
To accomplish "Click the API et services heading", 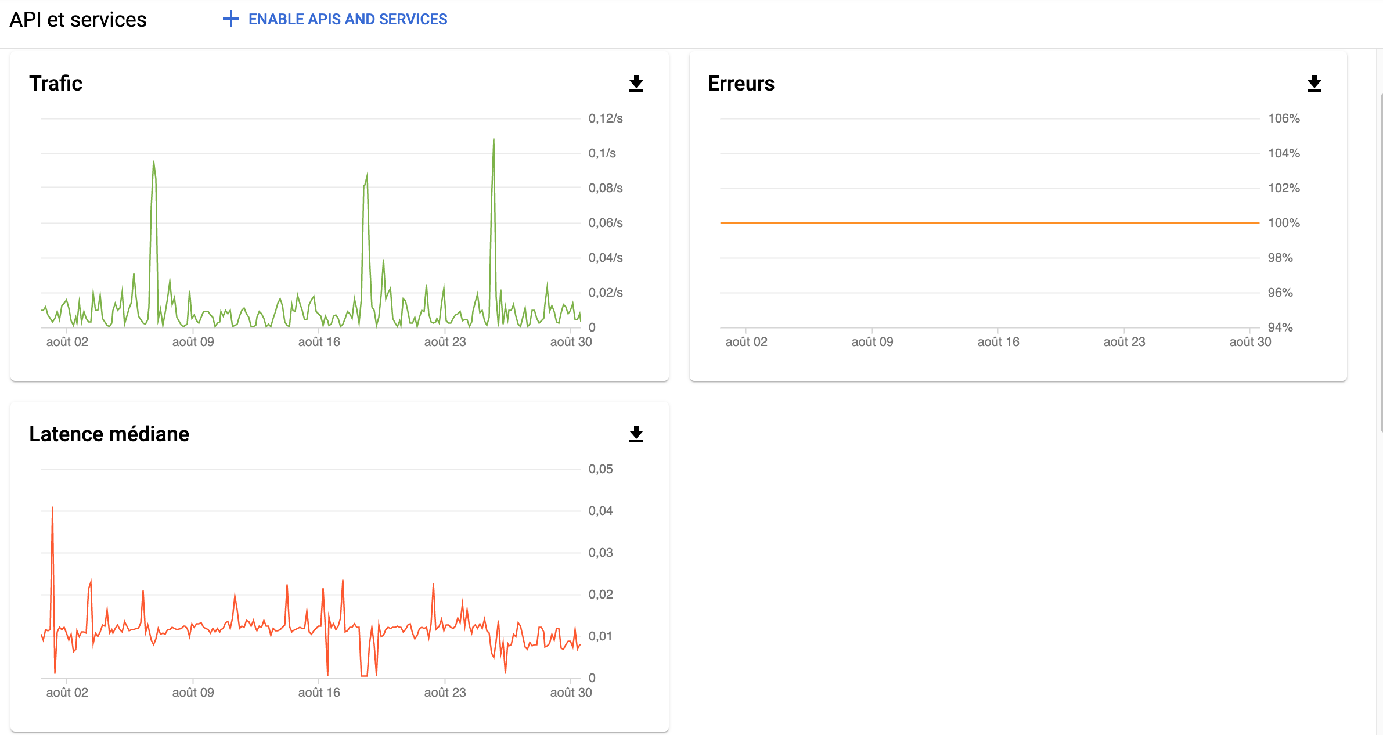I will tap(77, 19).
